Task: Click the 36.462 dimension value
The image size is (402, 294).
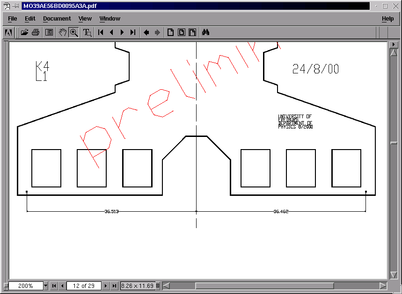Action: tap(281, 212)
